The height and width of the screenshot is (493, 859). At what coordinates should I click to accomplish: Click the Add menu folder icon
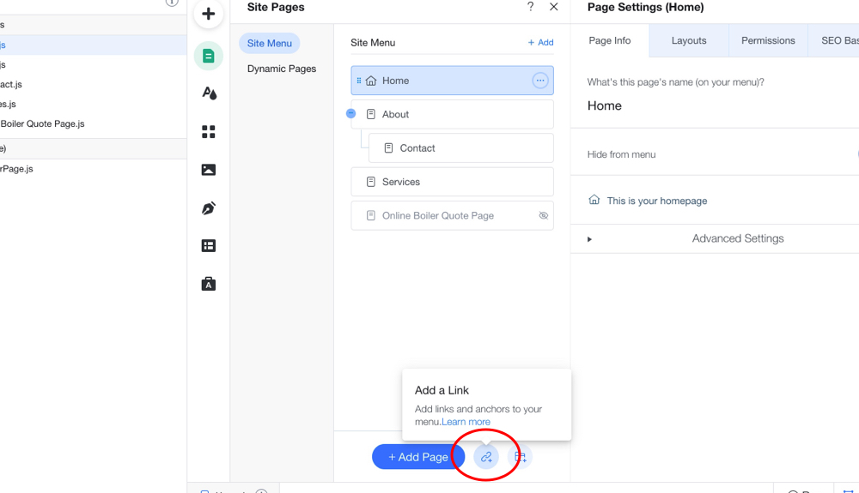click(520, 457)
